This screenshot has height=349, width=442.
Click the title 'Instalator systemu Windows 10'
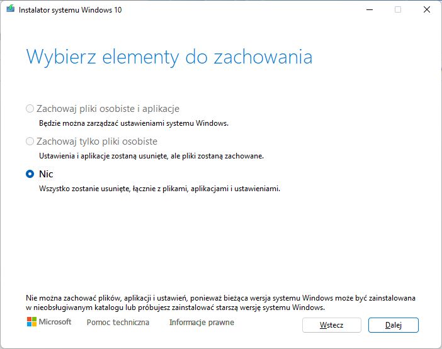tap(70, 10)
